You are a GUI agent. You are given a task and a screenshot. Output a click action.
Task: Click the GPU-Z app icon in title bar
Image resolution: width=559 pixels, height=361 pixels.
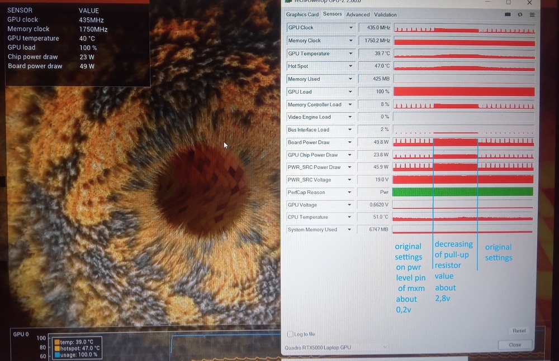pos(289,2)
